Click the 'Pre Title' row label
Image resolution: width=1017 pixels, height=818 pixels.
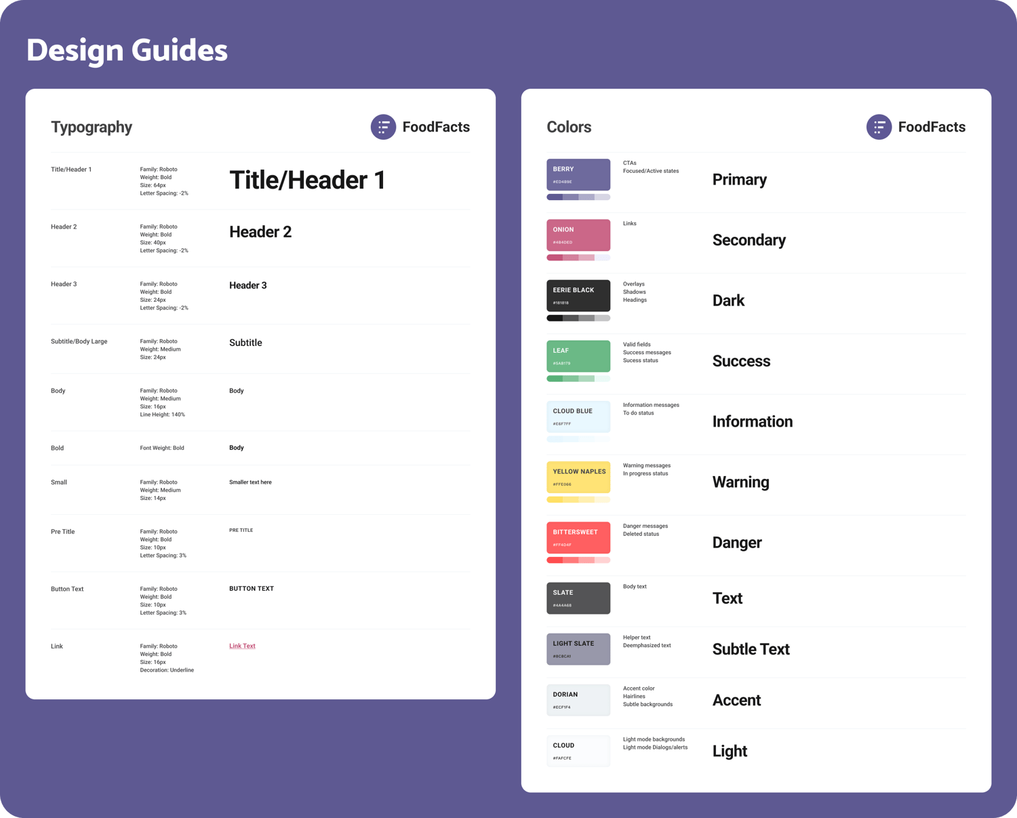coord(62,532)
